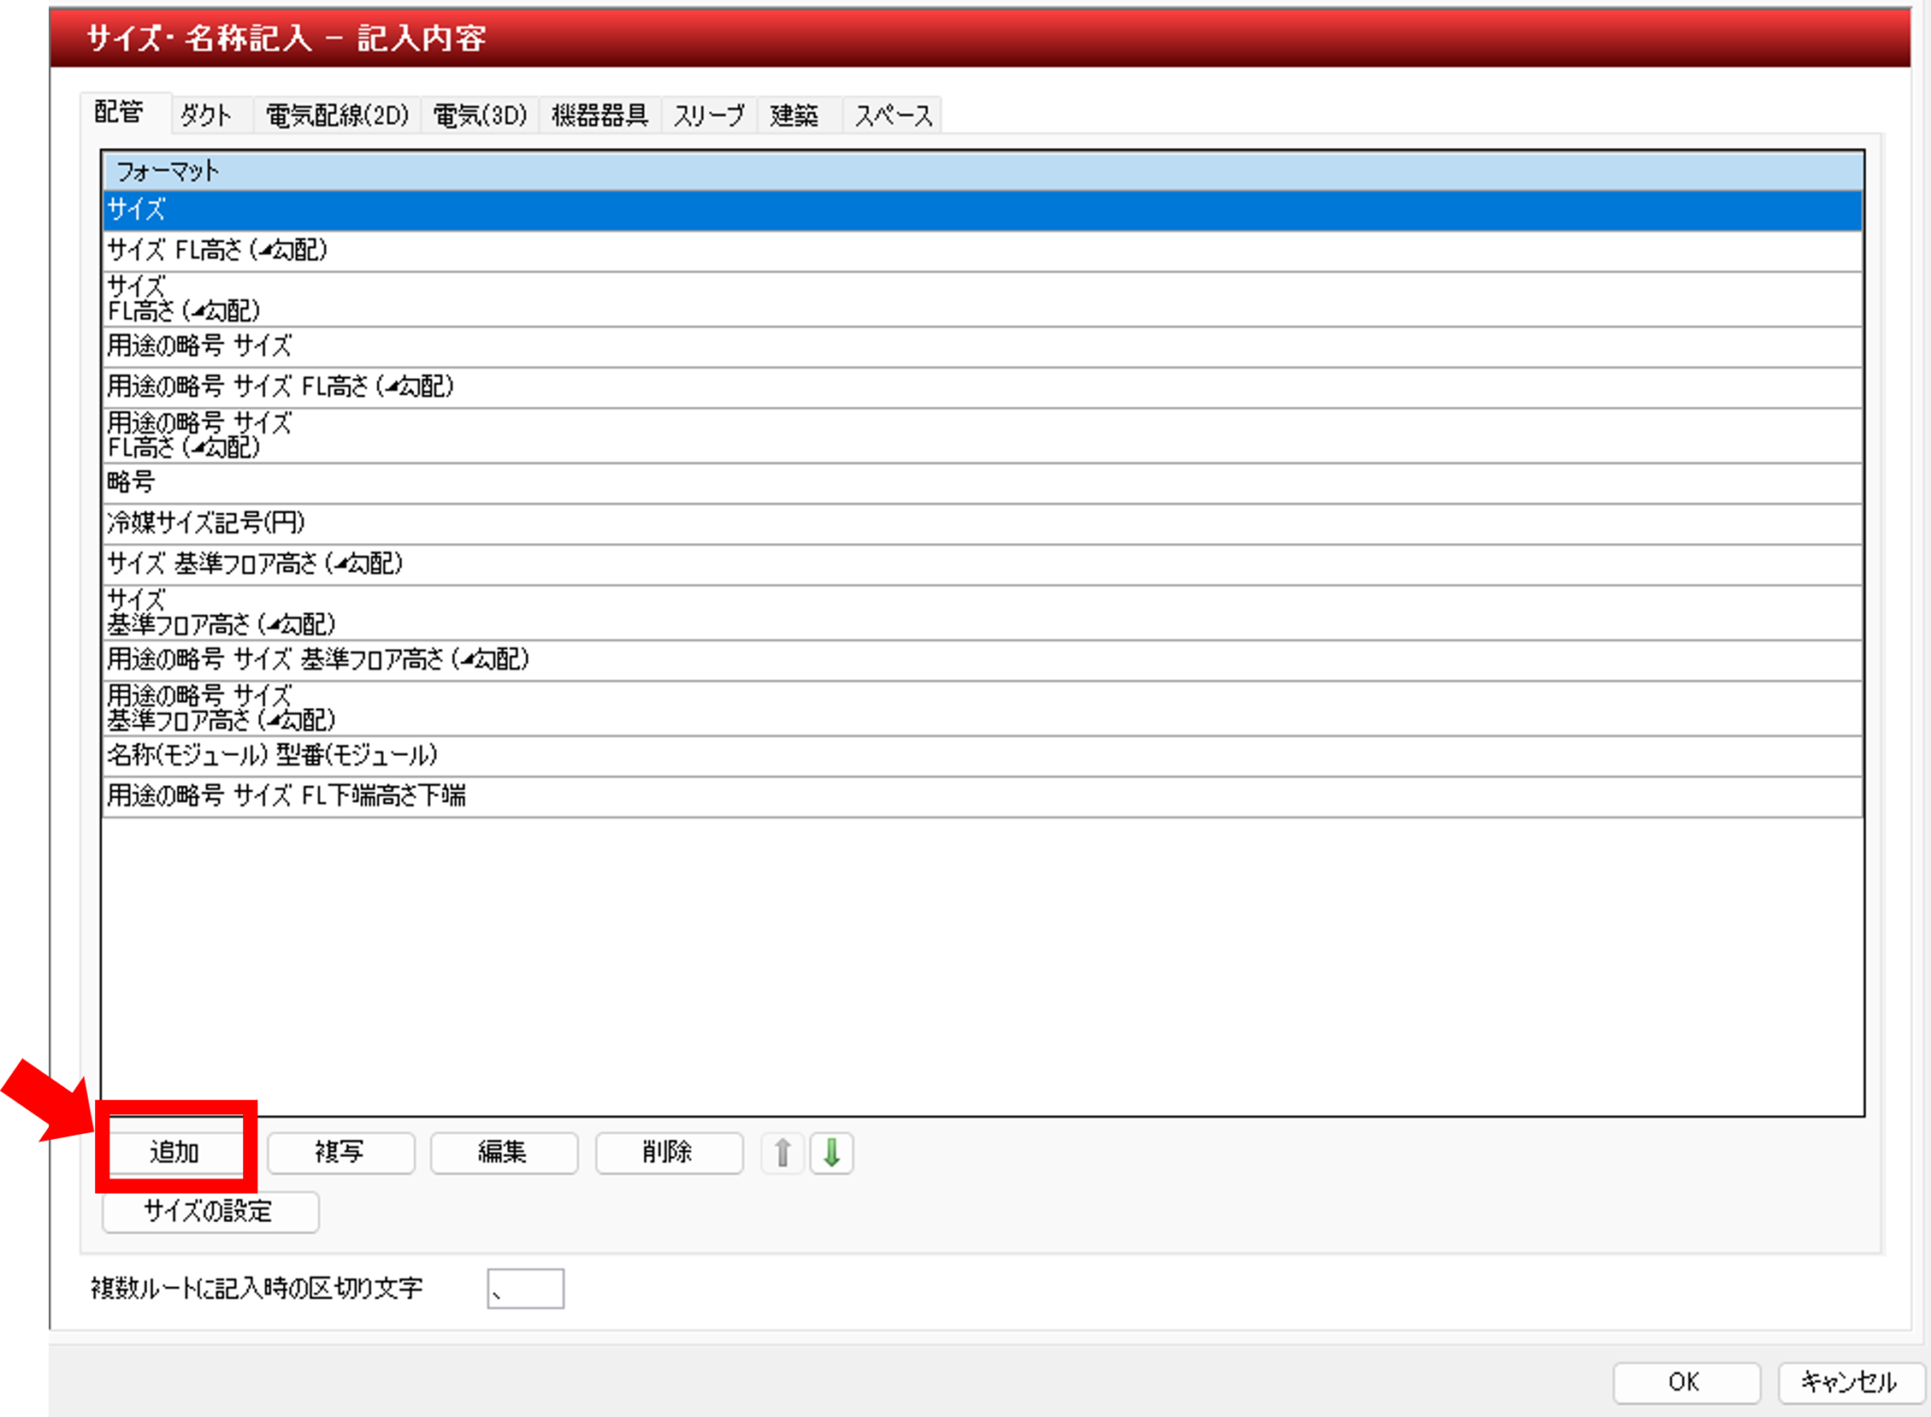1931x1417 pixels.
Task: Click the 追加 button
Action: [x=175, y=1152]
